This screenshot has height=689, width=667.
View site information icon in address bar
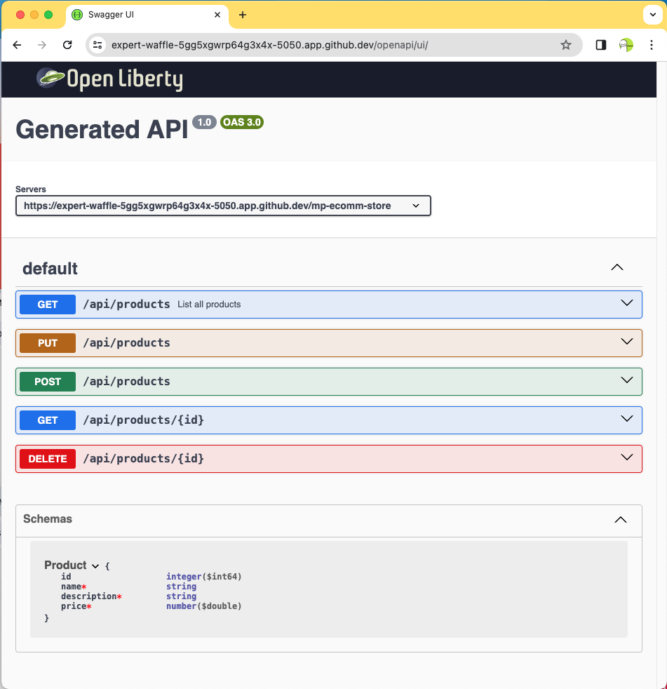(97, 45)
